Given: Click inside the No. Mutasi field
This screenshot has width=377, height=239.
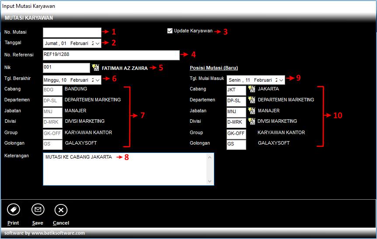Looking at the screenshot, I should click(x=72, y=32).
